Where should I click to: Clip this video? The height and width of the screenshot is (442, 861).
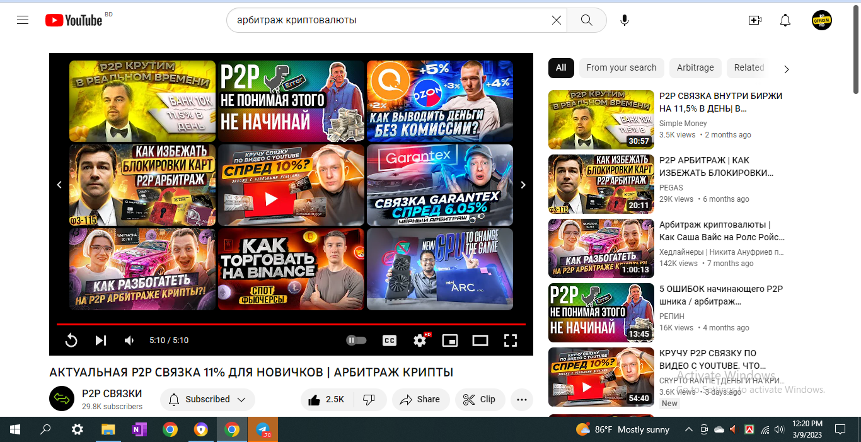[479, 399]
